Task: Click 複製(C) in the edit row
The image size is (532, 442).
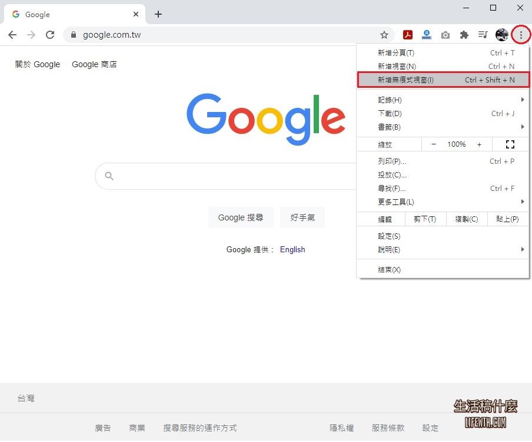Action: pos(467,219)
